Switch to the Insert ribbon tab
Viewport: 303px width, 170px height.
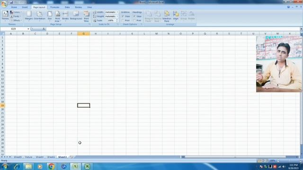(25, 7)
